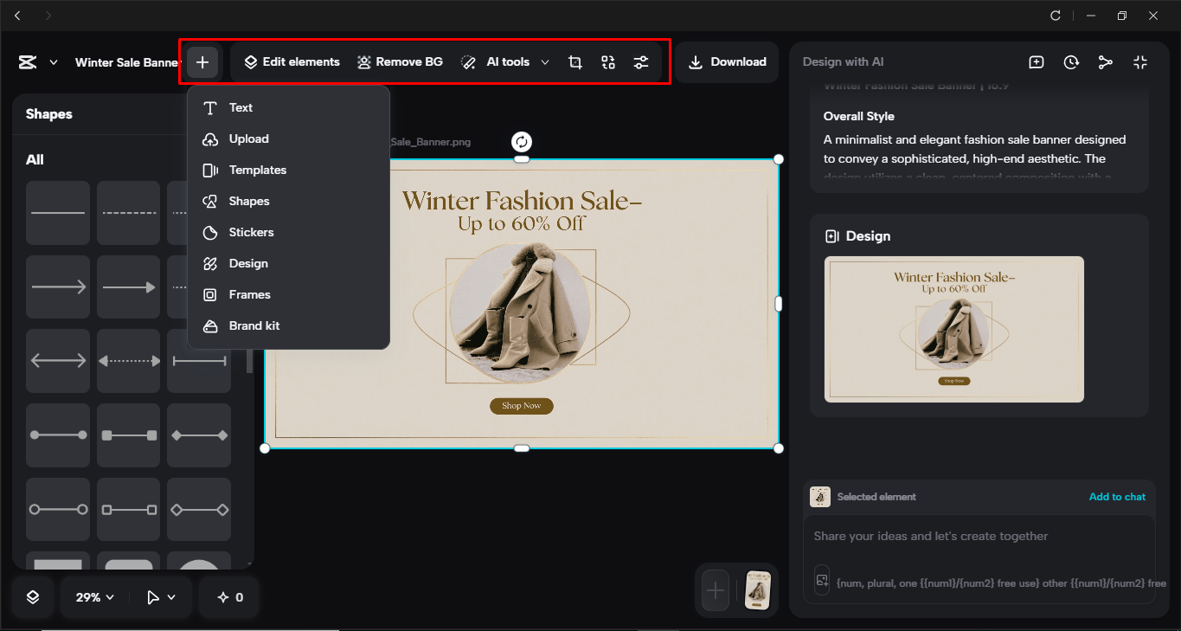Collapse the Design with AI panel
This screenshot has width=1181, height=631.
click(x=1140, y=61)
